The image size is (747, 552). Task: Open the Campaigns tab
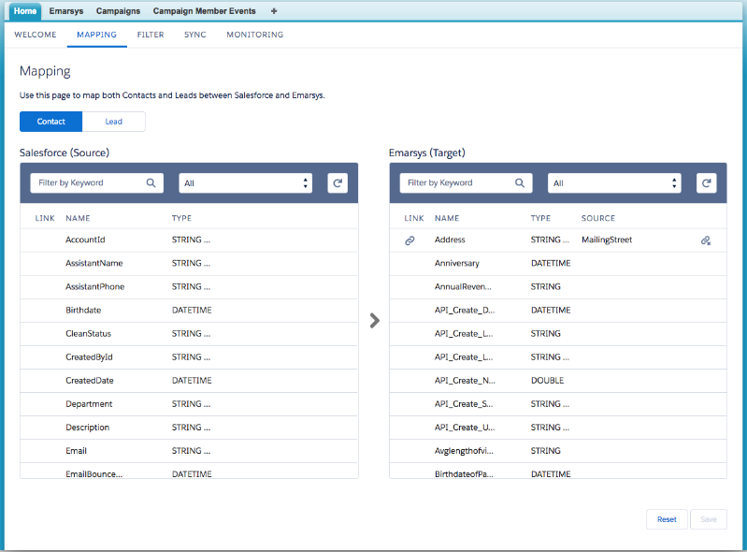118,11
